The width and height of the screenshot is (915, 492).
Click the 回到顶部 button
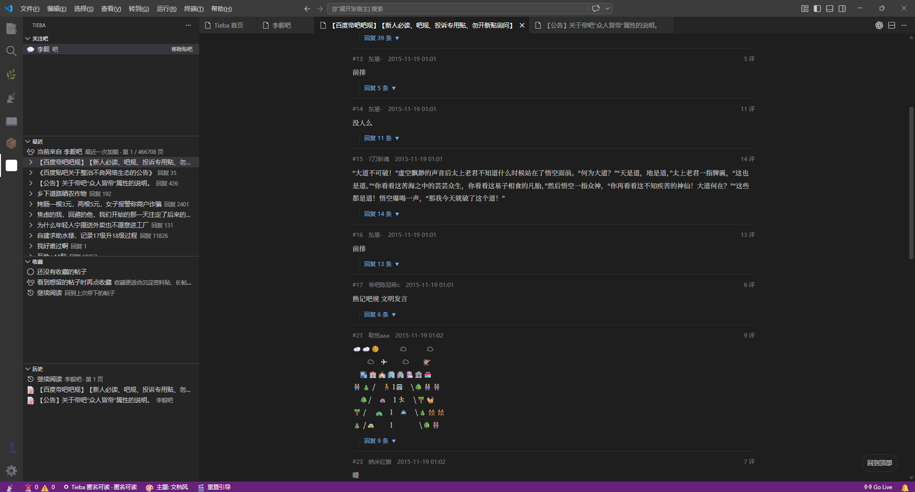point(879,463)
